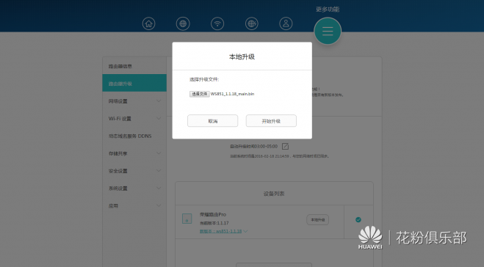Open the teal More Functions hamburger button
Viewport: 484px width, 267px height.
pos(328,31)
